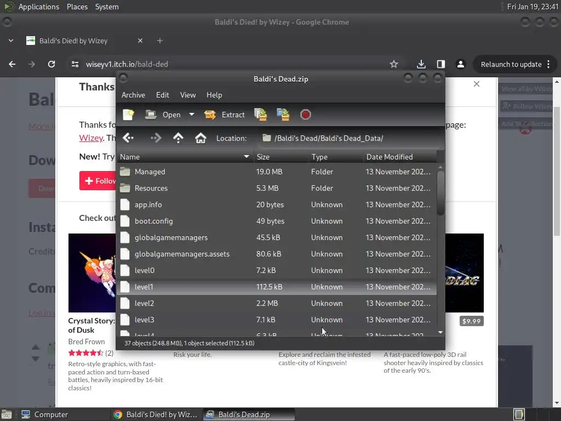Select the Resources folder row
Screen dimensions: 561x421
(x=277, y=189)
